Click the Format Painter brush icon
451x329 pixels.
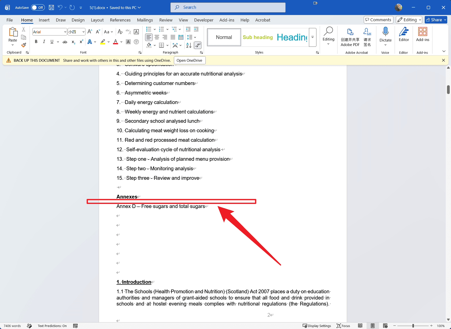24,45
